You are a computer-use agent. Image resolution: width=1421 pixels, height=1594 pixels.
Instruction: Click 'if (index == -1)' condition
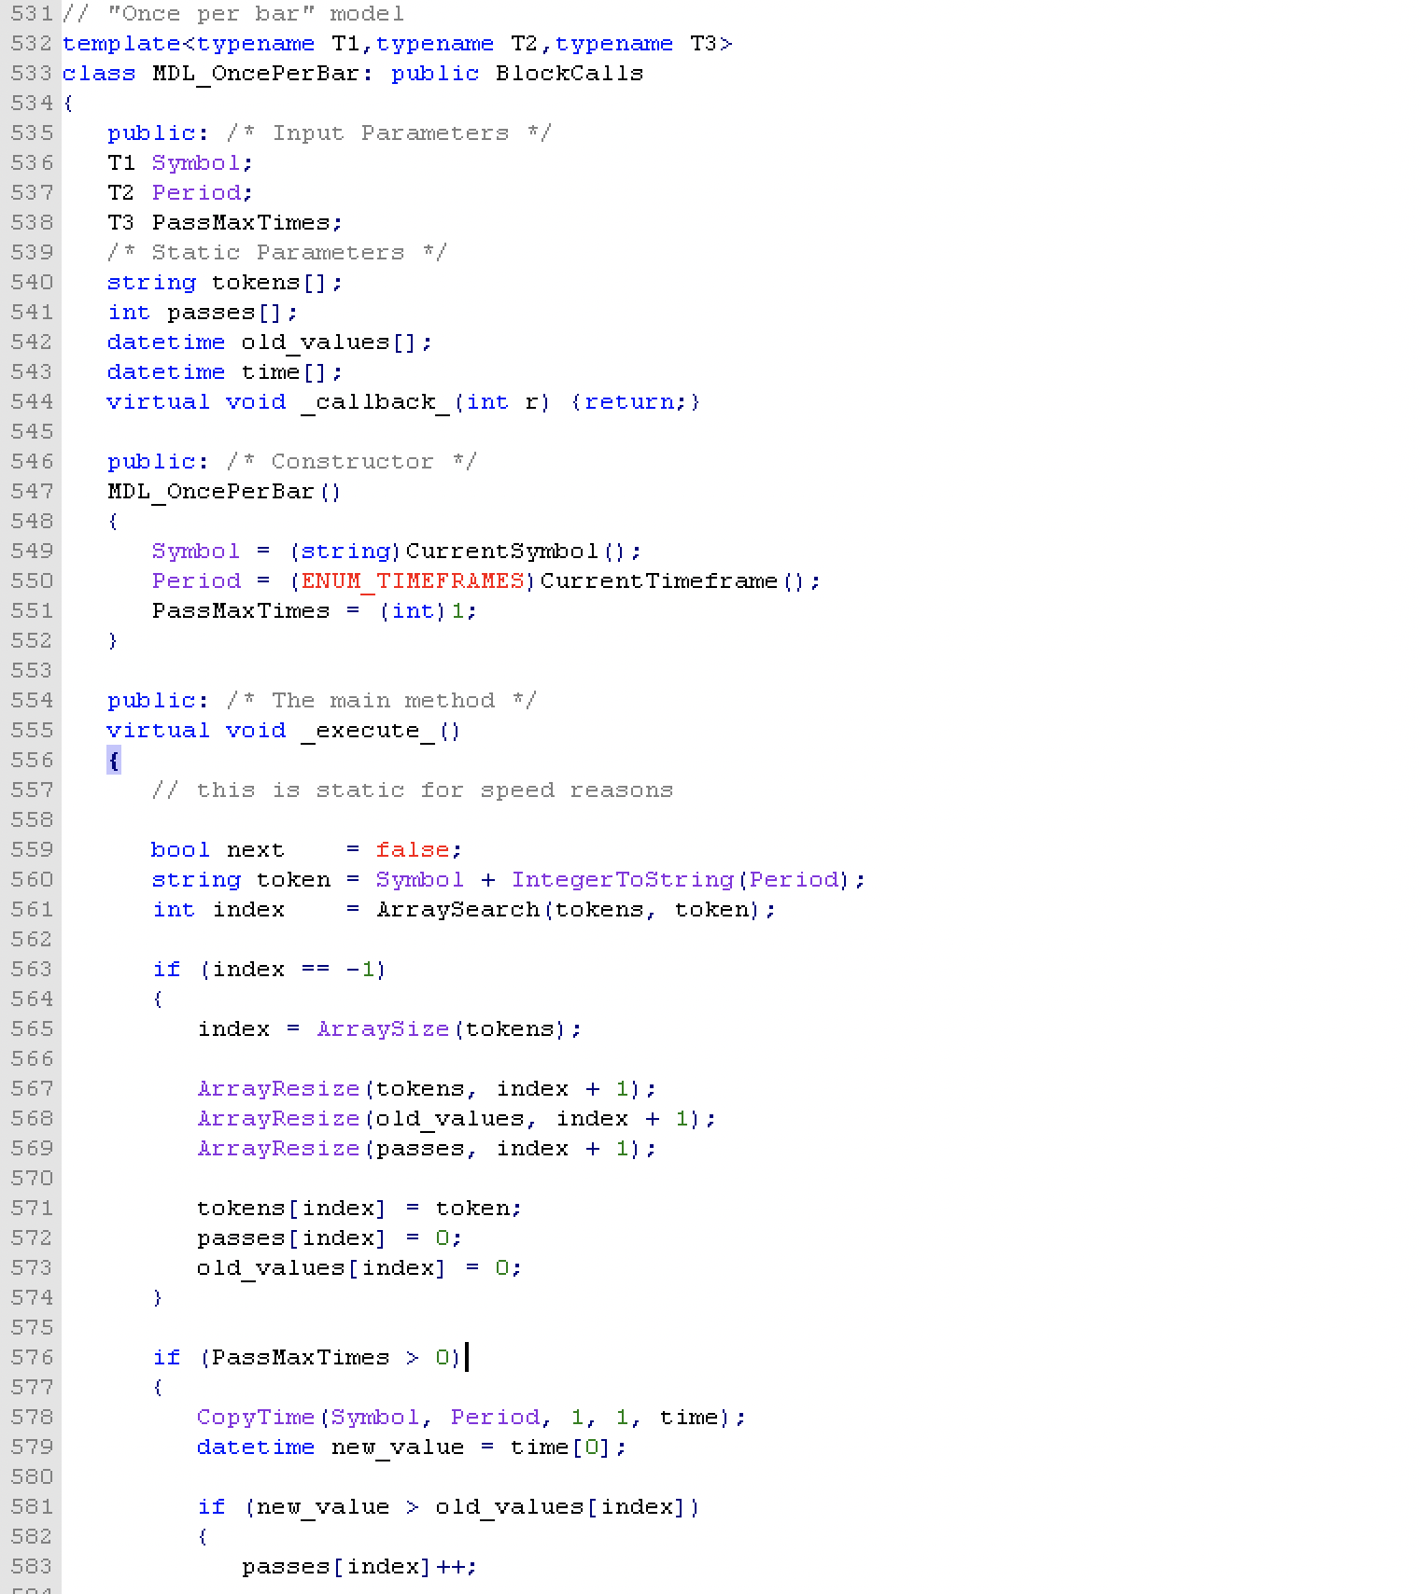point(270,970)
